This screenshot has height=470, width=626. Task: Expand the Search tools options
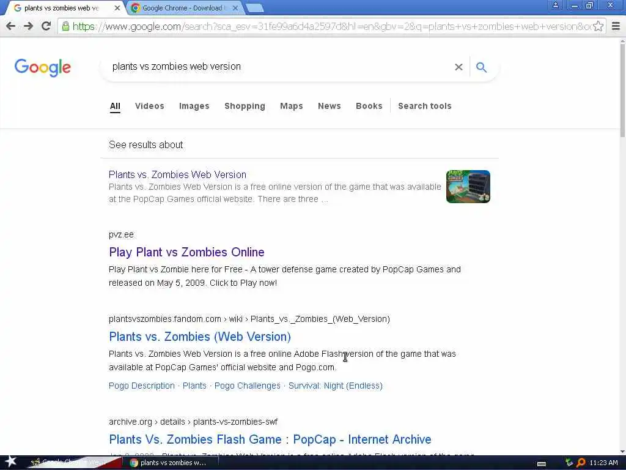[425, 106]
